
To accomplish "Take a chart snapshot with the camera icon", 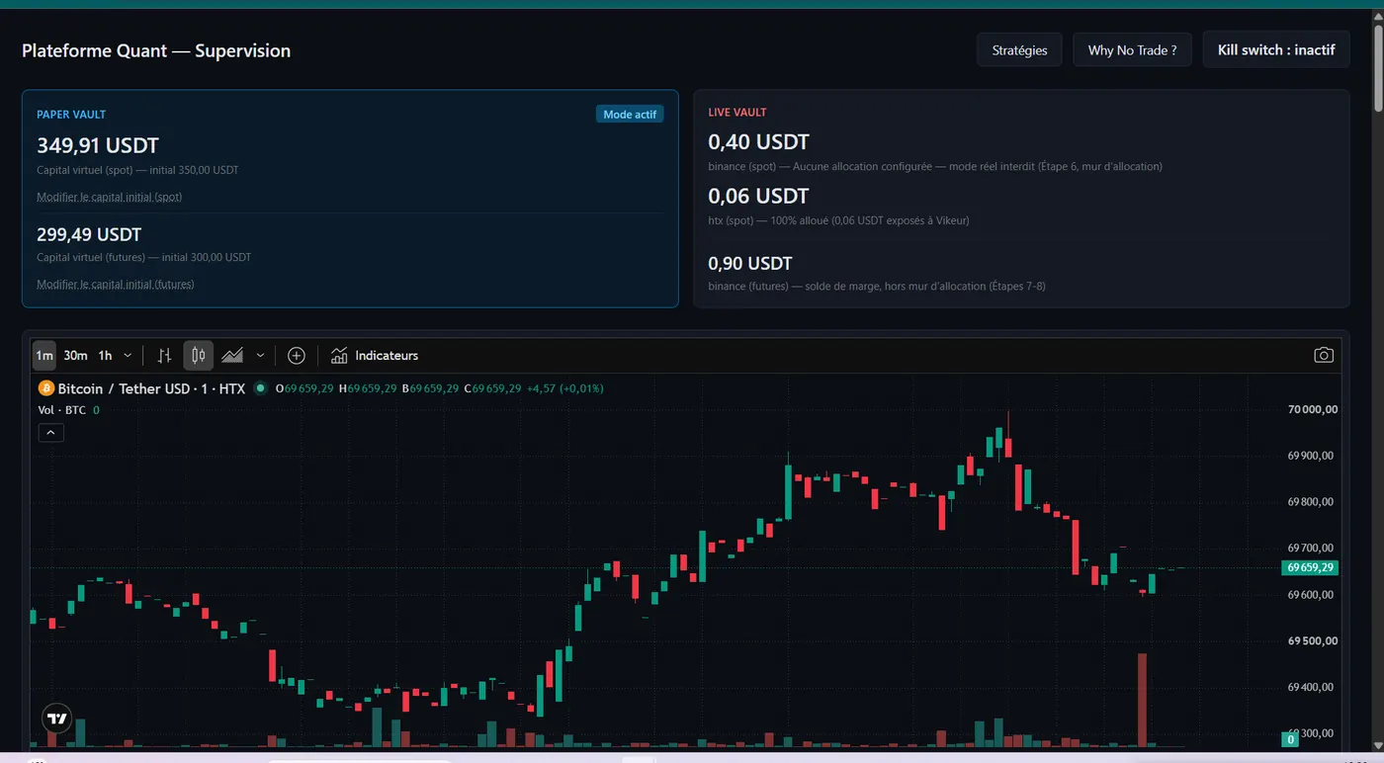I will tap(1324, 356).
